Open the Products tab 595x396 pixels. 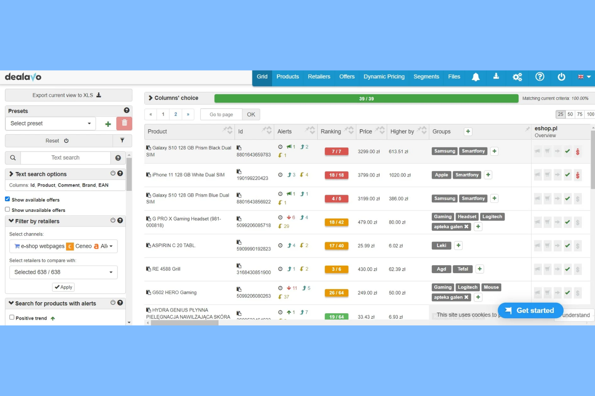pyautogui.click(x=287, y=77)
